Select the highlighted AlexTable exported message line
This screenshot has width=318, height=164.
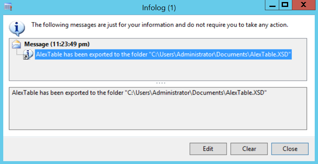tap(163, 54)
